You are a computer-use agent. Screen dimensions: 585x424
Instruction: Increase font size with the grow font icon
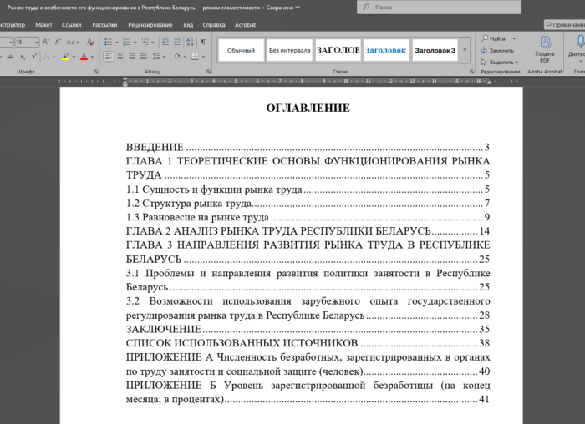tap(46, 42)
